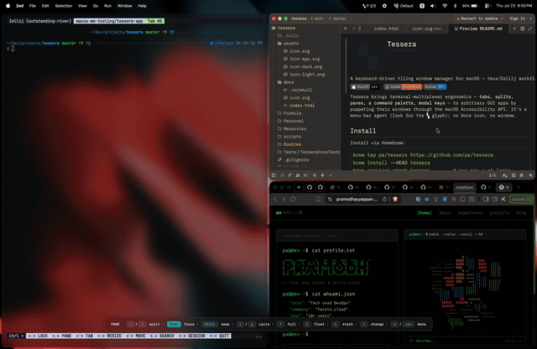Open the File menu in menu bar
Screen dimensions: 537x349
click(x=33, y=6)
